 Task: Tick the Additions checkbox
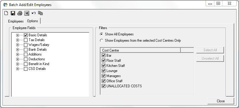coord(26,55)
